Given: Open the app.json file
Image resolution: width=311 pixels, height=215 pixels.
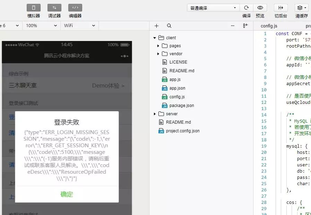Looking at the screenshot, I should point(177,88).
